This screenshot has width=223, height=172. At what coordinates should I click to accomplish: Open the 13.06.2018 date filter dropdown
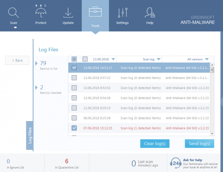point(113,59)
